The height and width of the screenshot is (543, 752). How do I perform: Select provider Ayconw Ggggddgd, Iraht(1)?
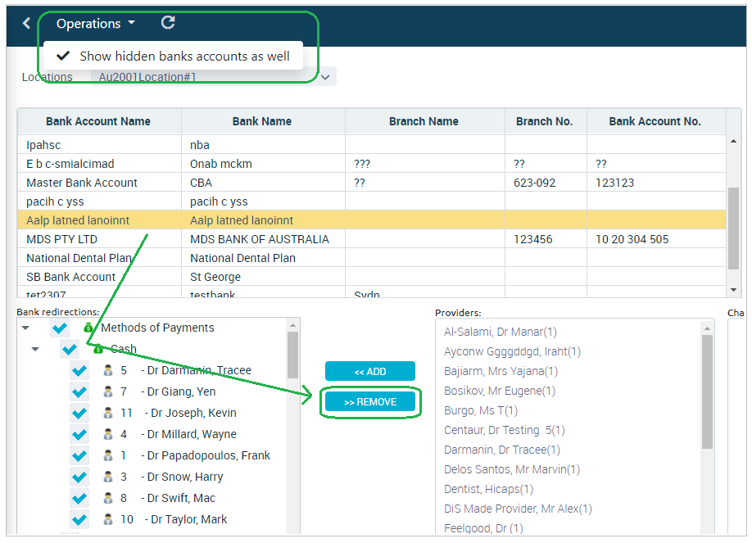tap(512, 351)
